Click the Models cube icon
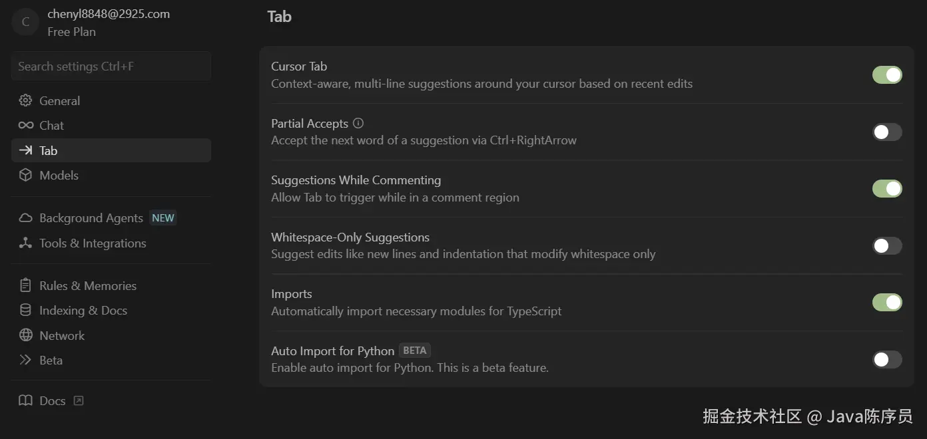Screen dimensions: 927x439 click(x=25, y=175)
